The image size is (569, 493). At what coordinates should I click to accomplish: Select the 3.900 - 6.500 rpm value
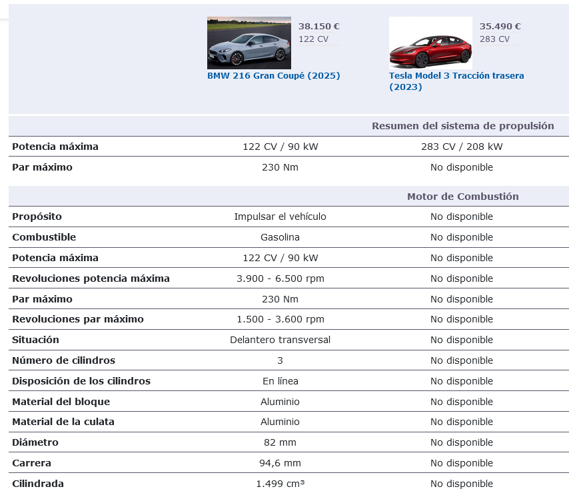coord(280,278)
